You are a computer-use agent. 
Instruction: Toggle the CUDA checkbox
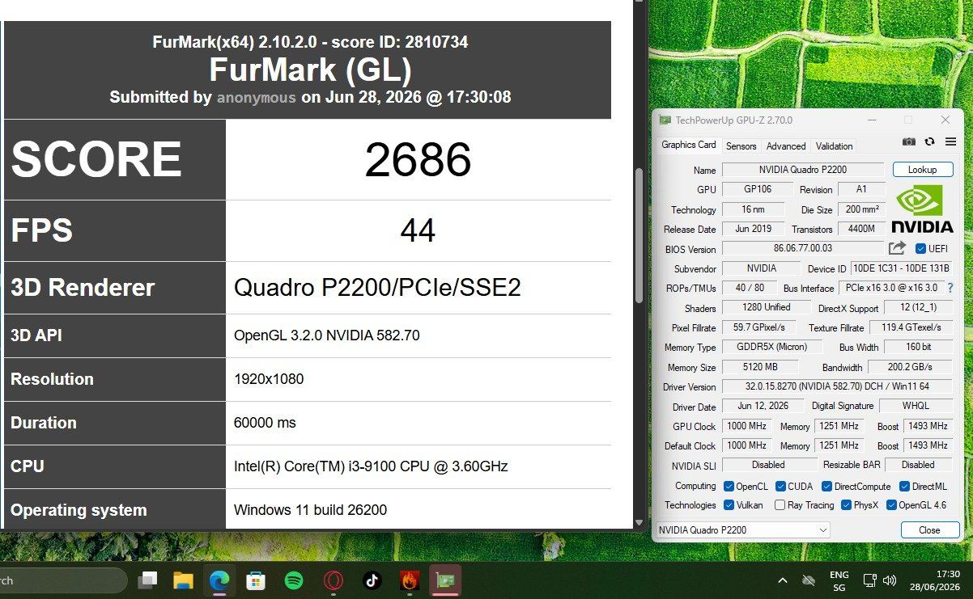(781, 487)
